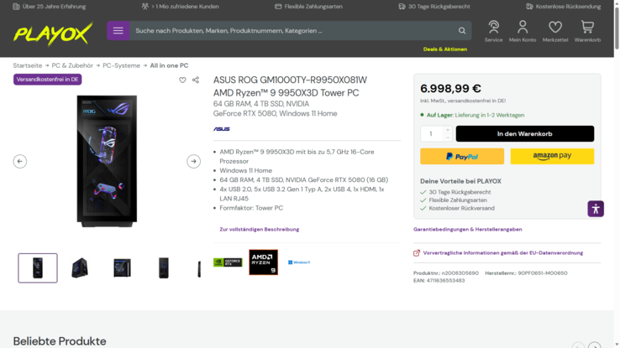Open Garantiebedingungen & Herstellerangaben link

pyautogui.click(x=468, y=229)
